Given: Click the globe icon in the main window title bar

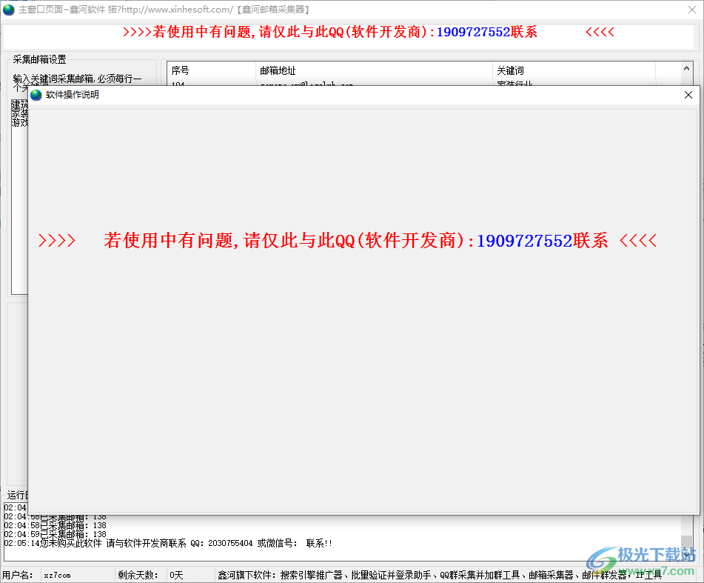Looking at the screenshot, I should (9, 10).
